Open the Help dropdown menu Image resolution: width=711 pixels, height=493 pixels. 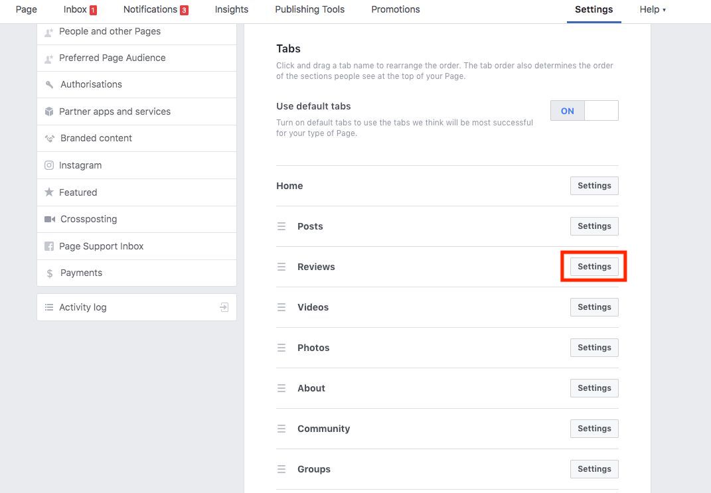coord(653,9)
